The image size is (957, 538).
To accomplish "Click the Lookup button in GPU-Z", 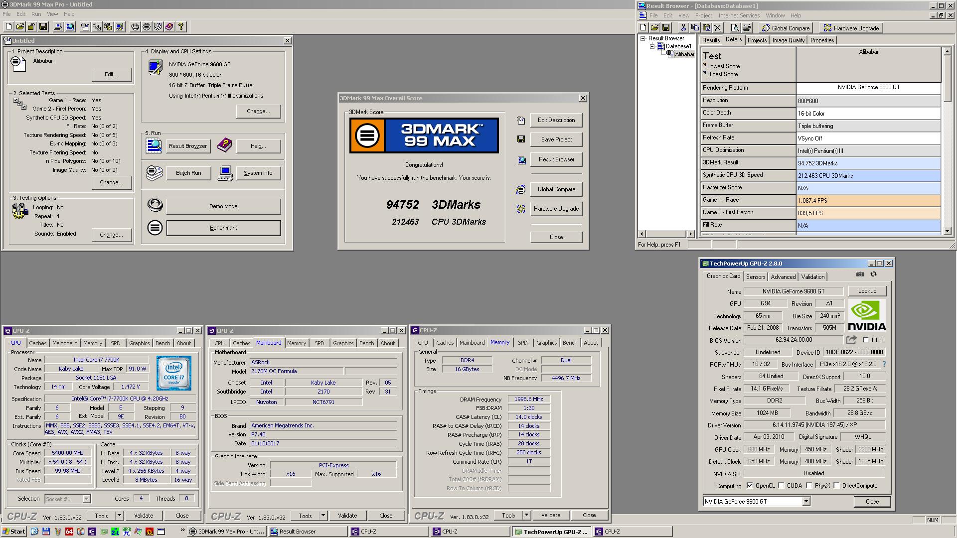I will coord(867,291).
